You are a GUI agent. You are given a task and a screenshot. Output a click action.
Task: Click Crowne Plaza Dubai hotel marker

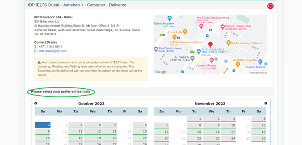click(x=223, y=27)
